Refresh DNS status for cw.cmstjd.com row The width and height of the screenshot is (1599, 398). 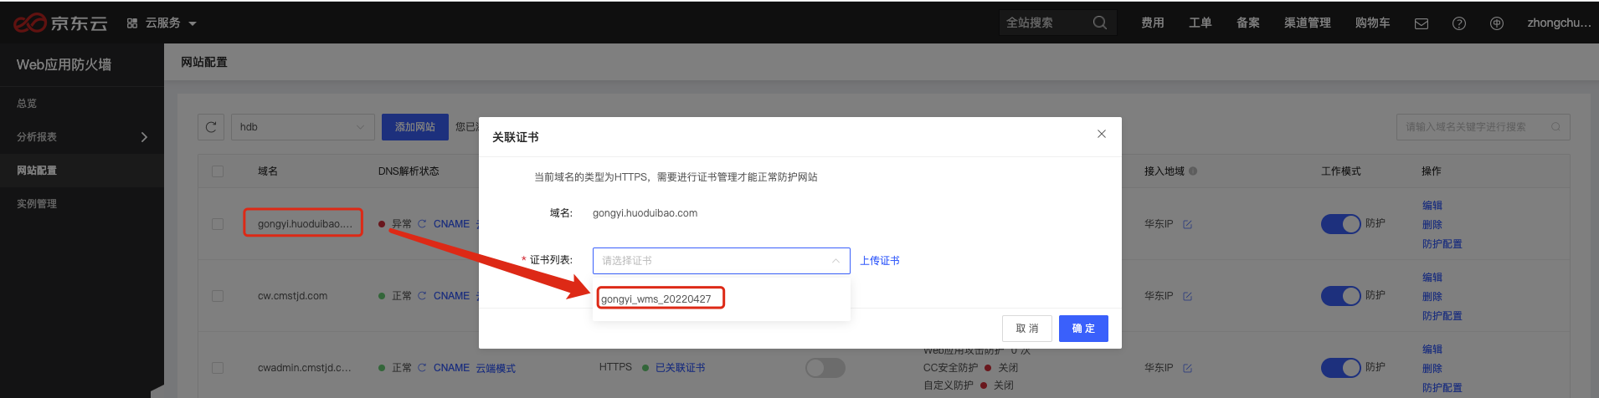[422, 296]
